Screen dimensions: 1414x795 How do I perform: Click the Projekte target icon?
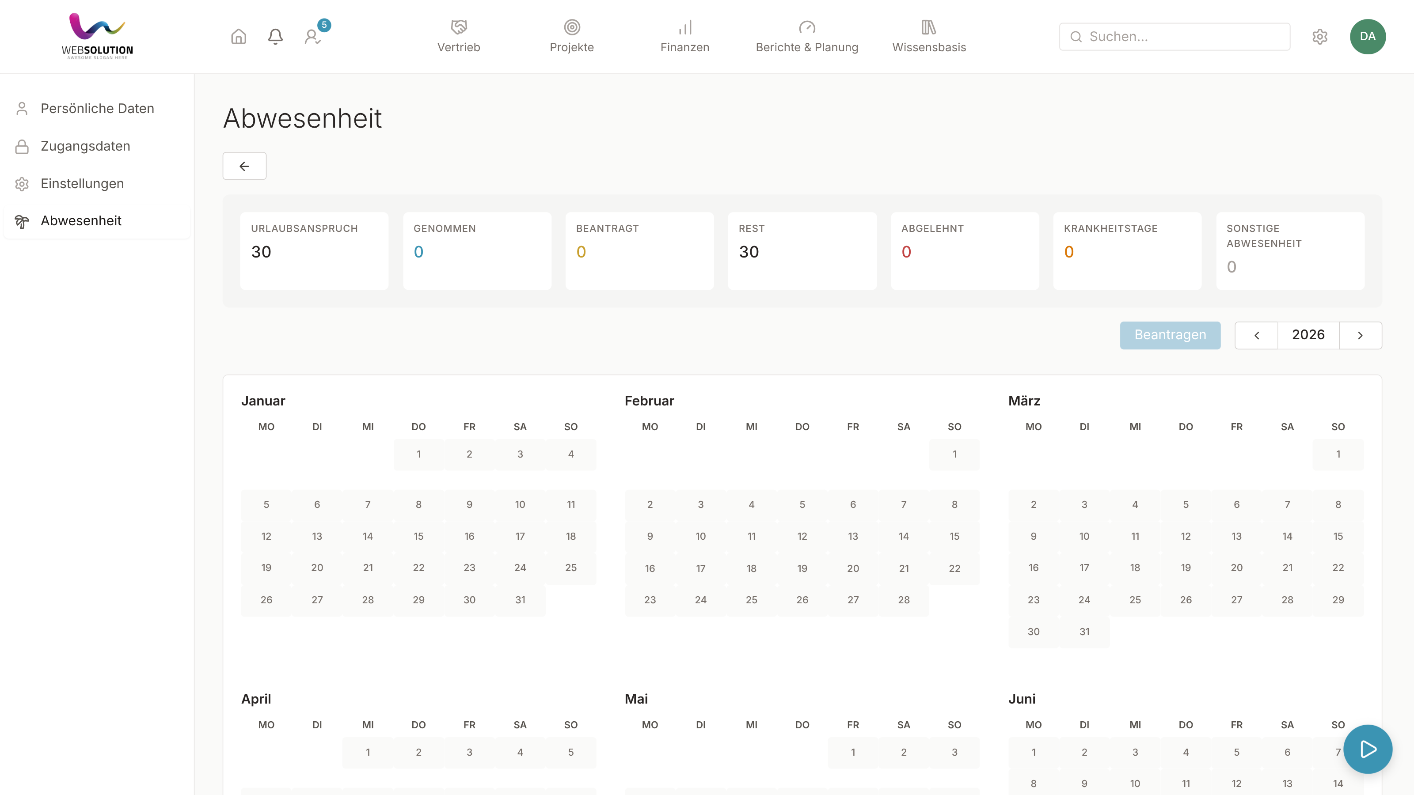572,27
